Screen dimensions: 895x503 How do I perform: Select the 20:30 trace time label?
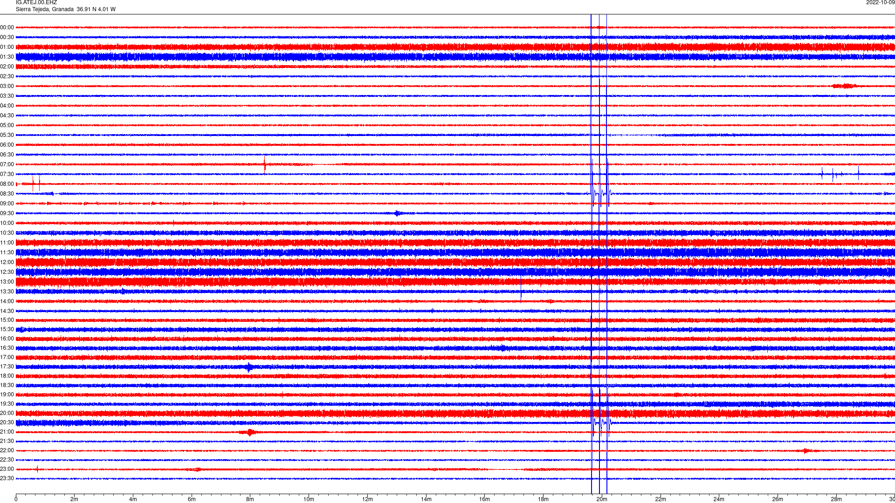point(7,422)
